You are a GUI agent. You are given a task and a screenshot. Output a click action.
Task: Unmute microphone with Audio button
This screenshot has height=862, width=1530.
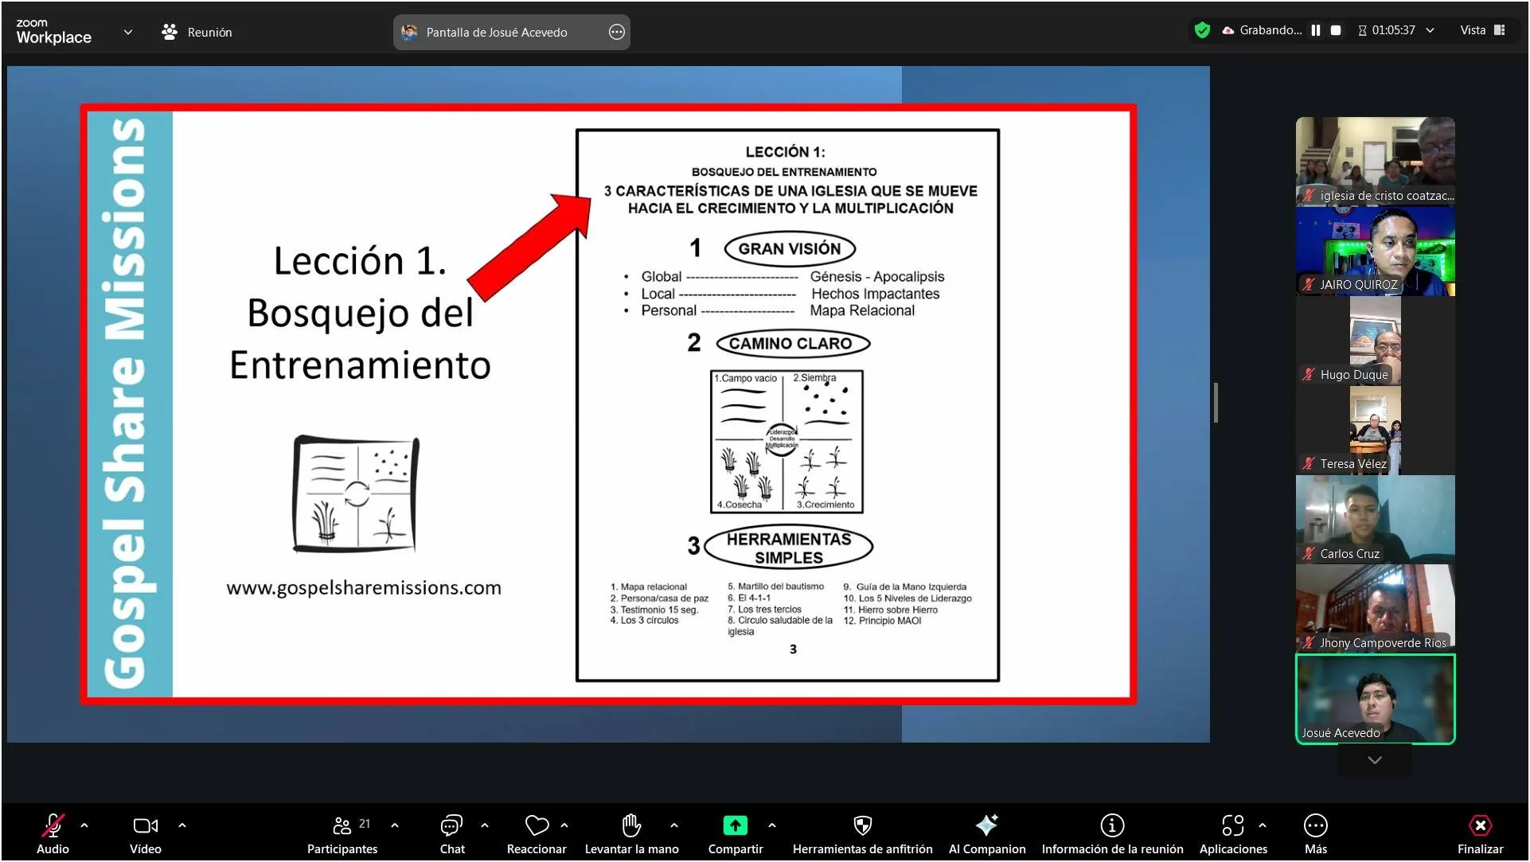point(53,826)
